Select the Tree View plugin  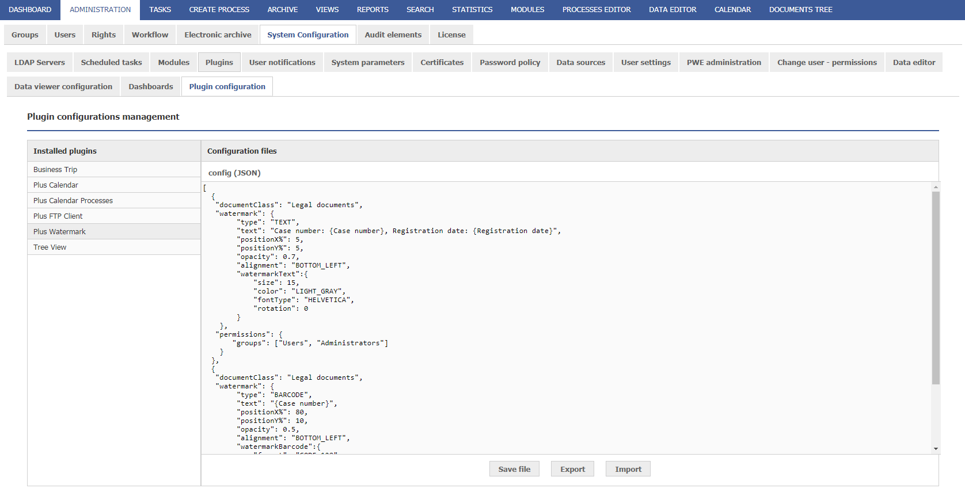(x=50, y=247)
